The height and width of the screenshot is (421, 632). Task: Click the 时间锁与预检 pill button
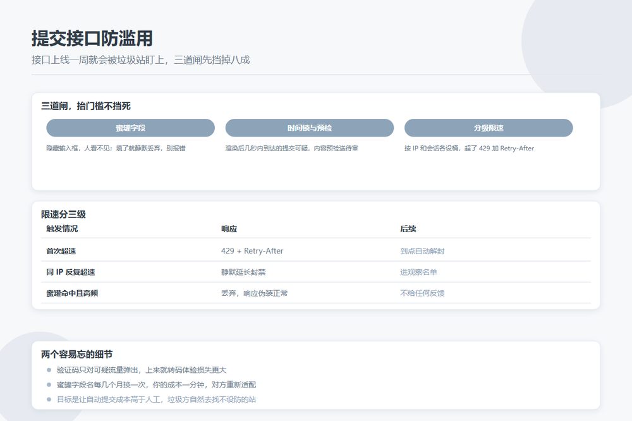point(309,128)
